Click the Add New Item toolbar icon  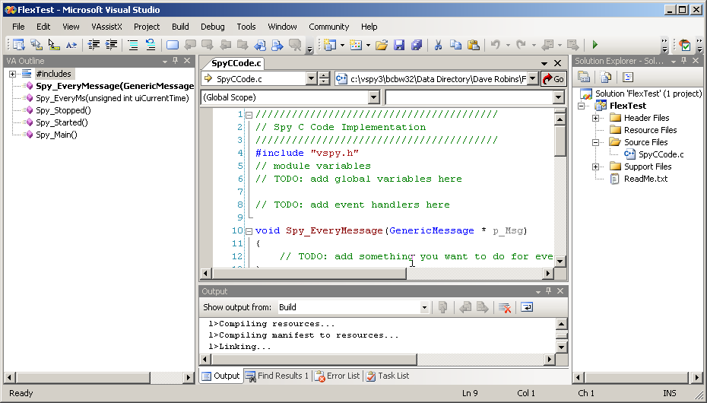pos(357,45)
